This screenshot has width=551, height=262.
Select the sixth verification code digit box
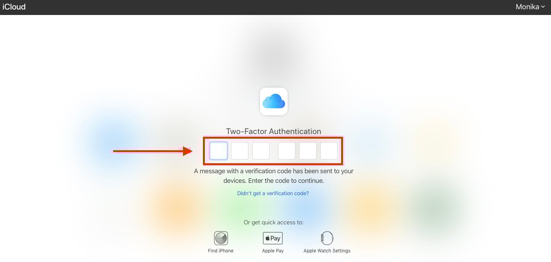point(329,151)
